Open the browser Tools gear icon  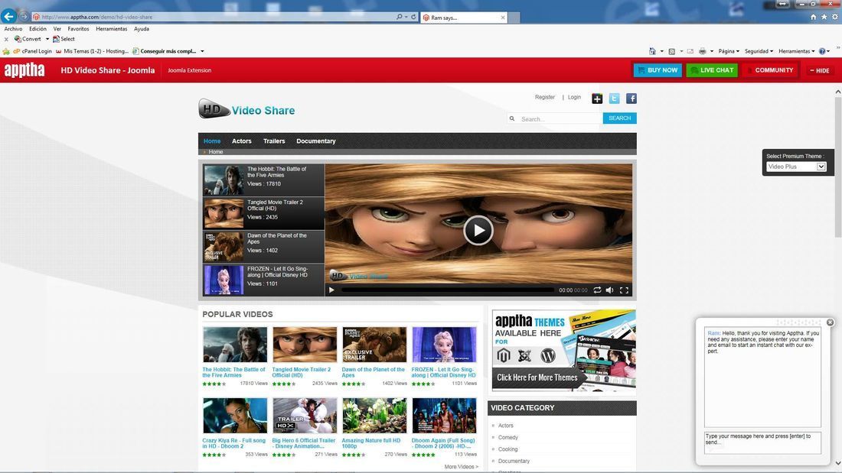[x=835, y=17]
